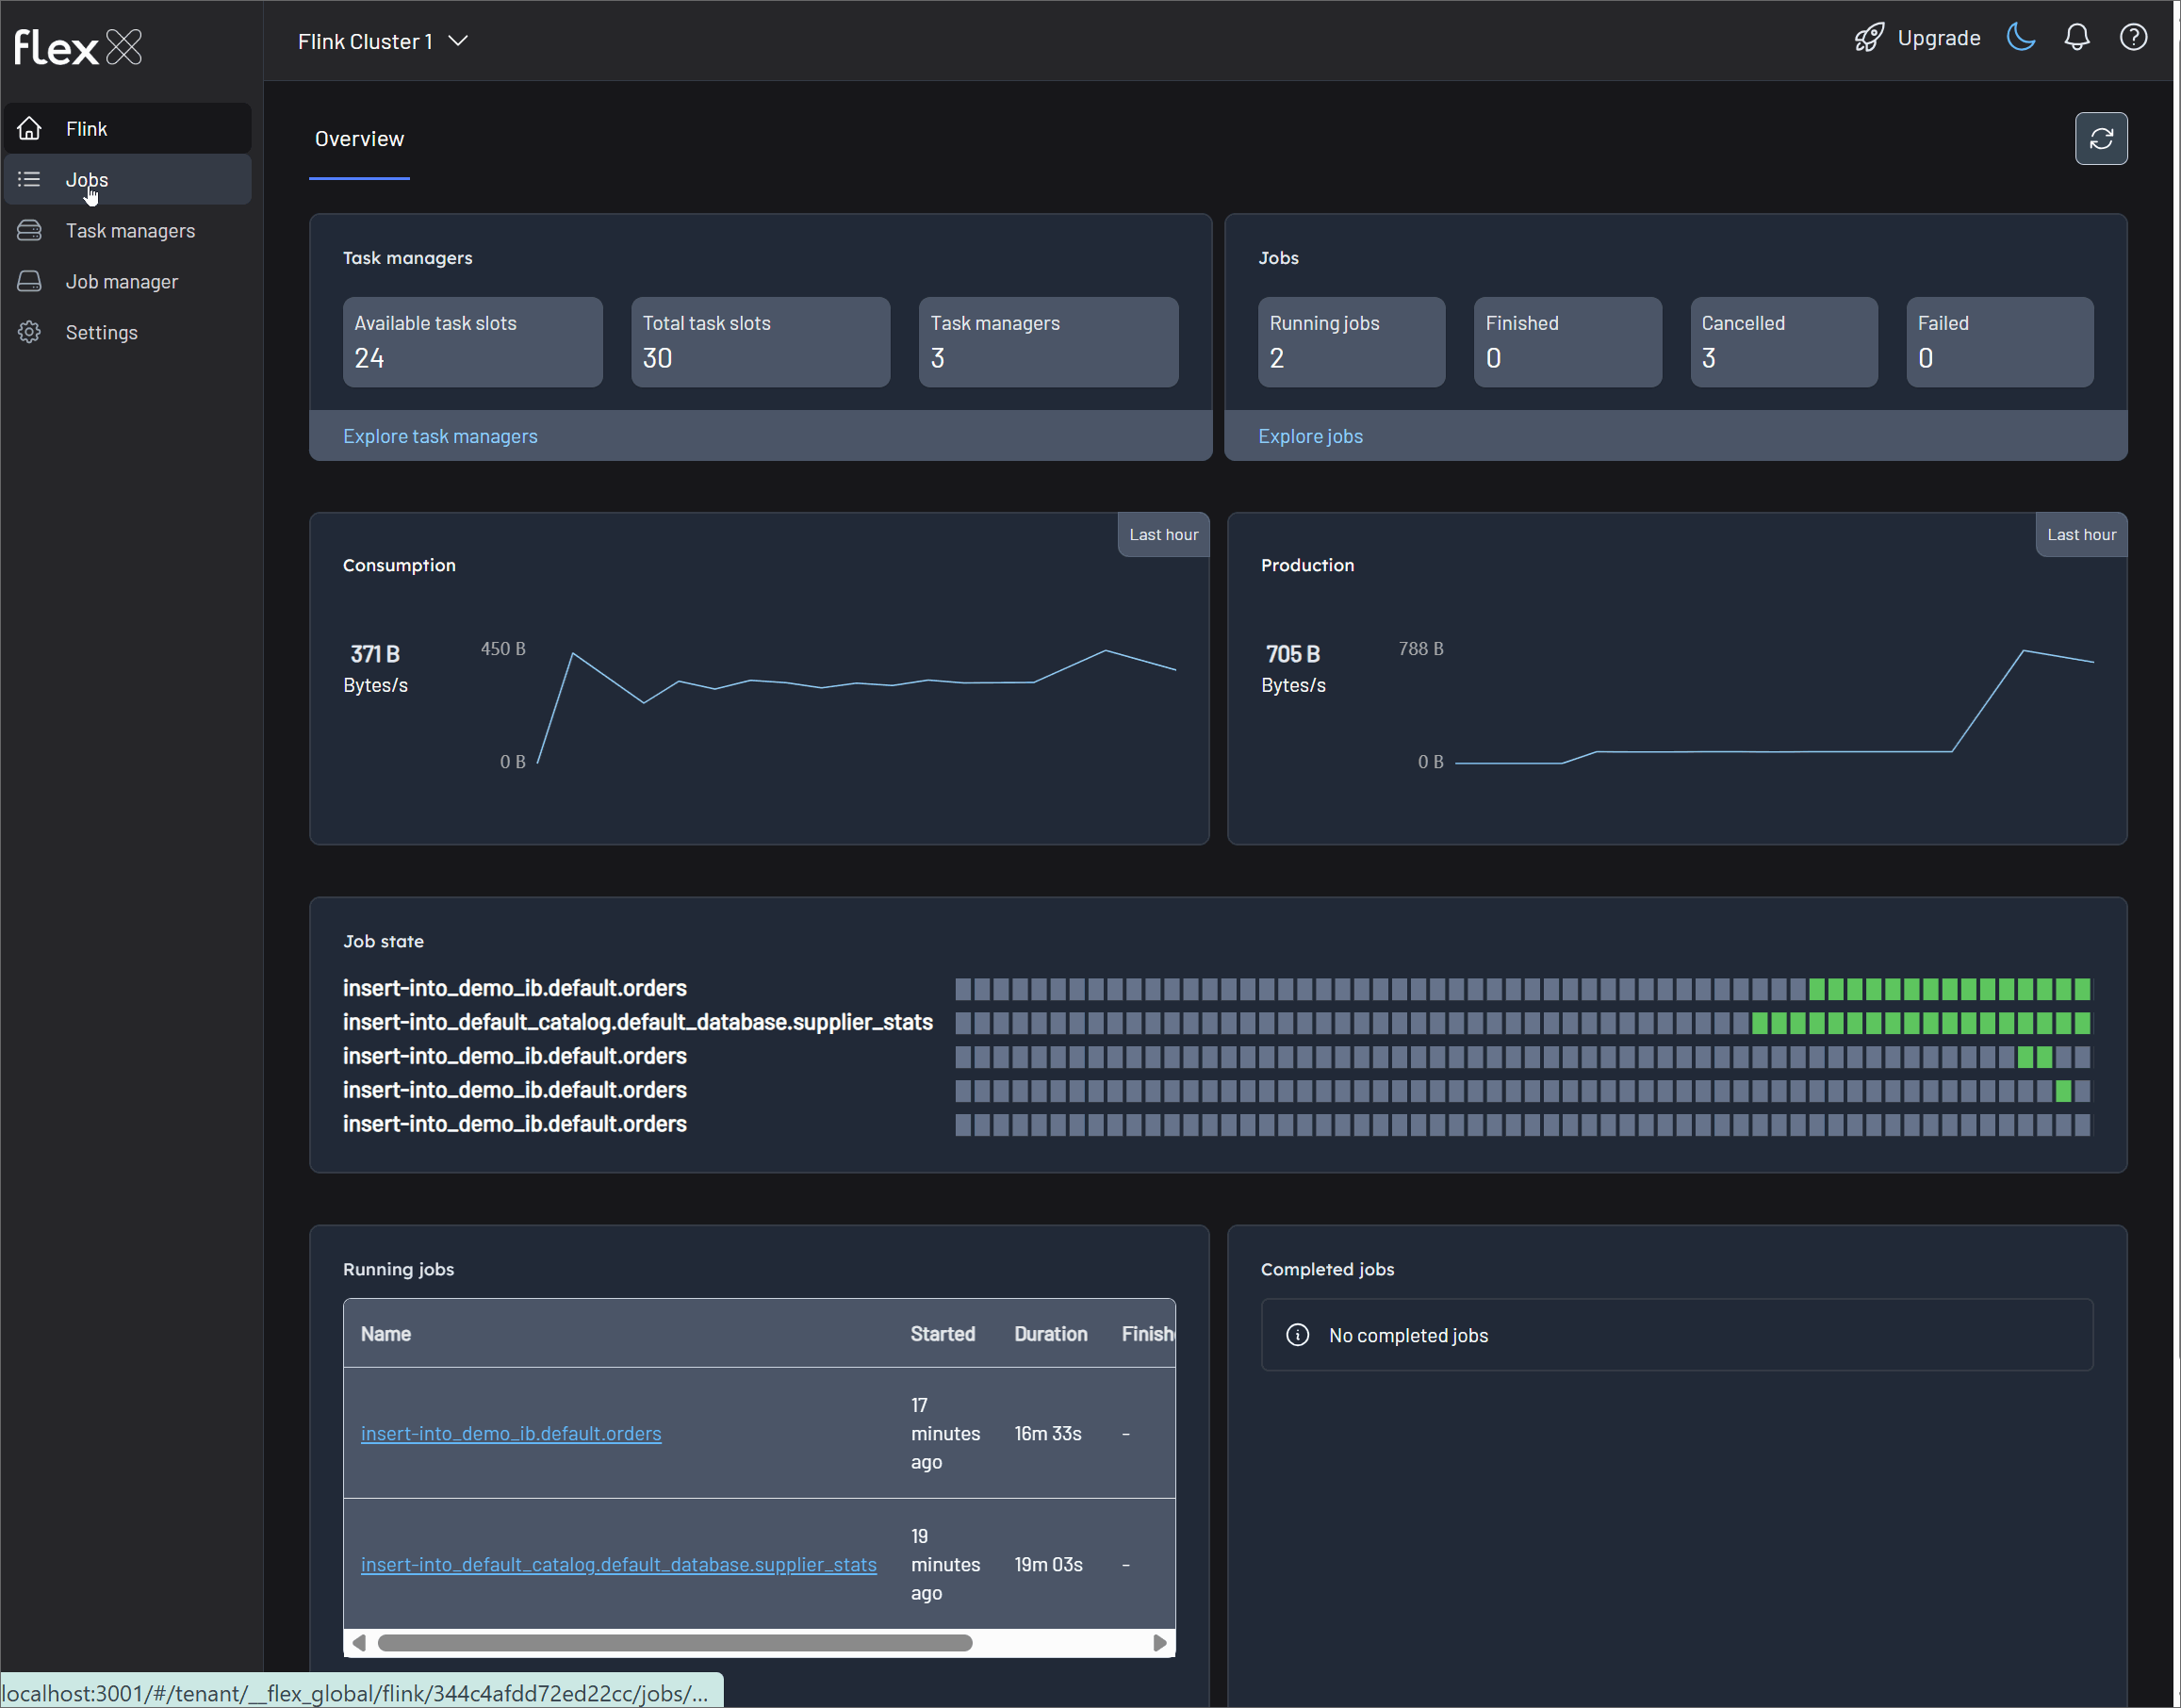Click the horizontal scrollbar in Running jobs
Viewport: 2181px width, 1708px height.
click(674, 1642)
